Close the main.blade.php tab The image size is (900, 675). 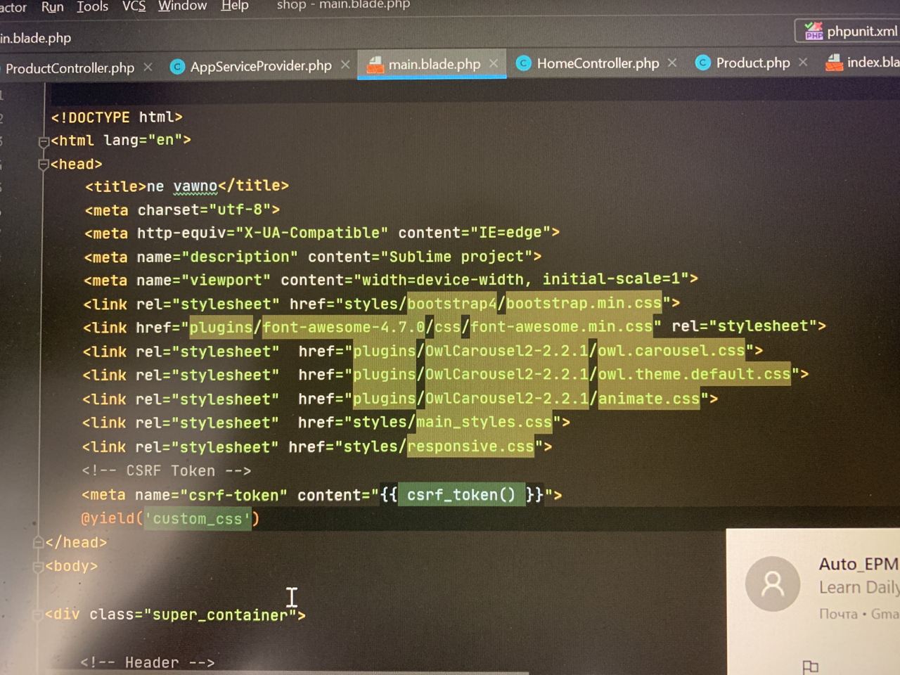pyautogui.click(x=494, y=63)
